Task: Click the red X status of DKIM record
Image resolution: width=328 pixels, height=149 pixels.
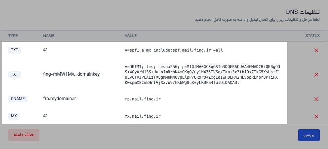Action: pyautogui.click(x=316, y=75)
